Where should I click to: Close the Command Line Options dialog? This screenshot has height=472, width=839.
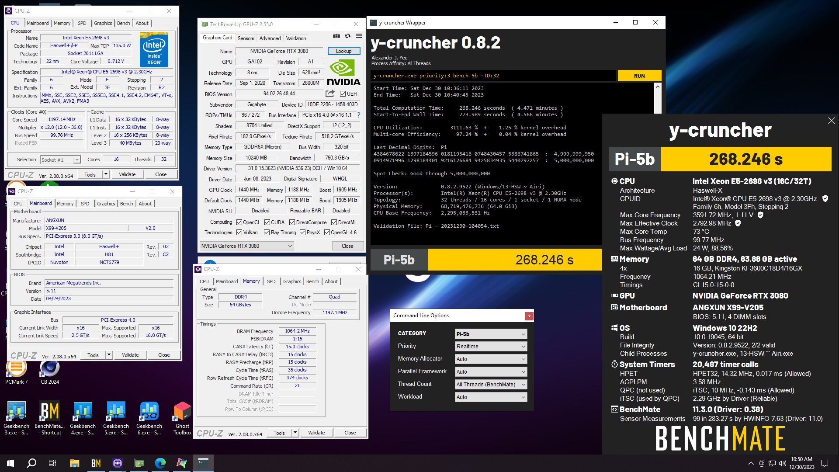point(529,316)
